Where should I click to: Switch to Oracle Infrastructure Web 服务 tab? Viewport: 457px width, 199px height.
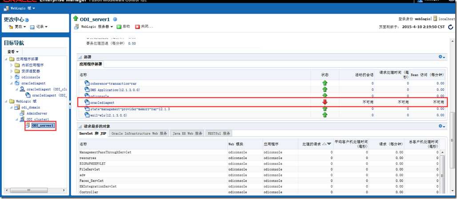(x=139, y=134)
